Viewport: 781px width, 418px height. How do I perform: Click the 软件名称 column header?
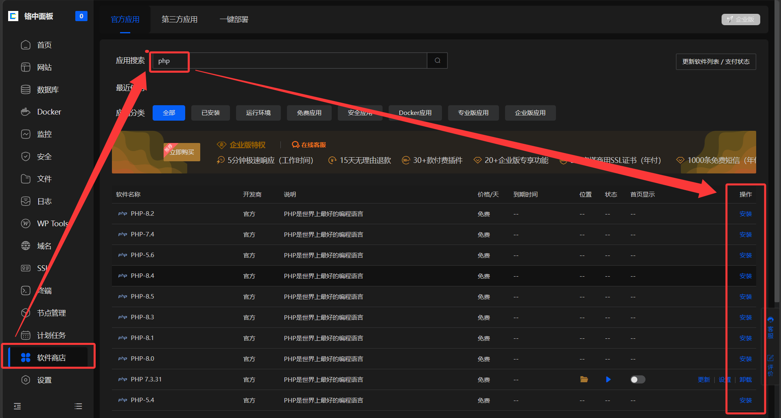[128, 195]
